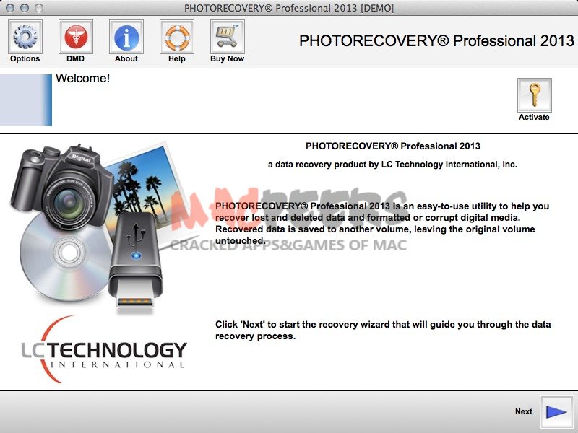578x433 pixels.
Task: Open the About info icon
Action: click(x=126, y=37)
